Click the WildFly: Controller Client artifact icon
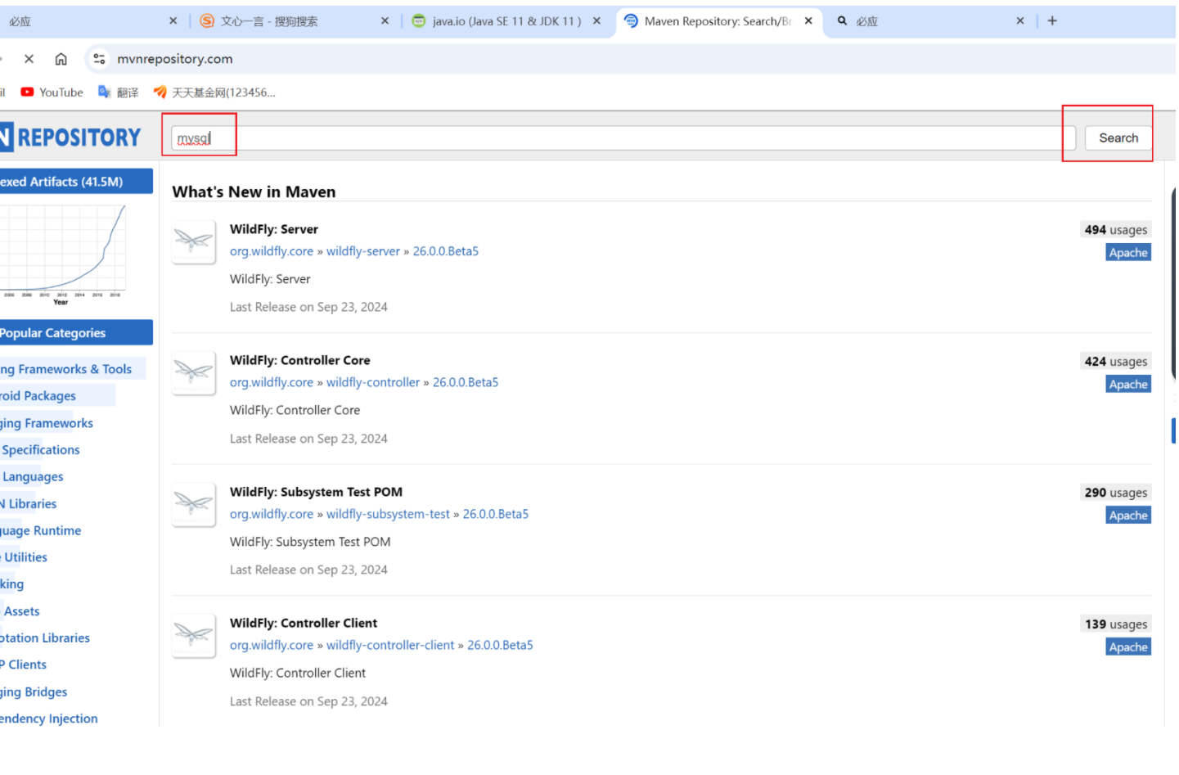1179x775 pixels. coord(194,635)
